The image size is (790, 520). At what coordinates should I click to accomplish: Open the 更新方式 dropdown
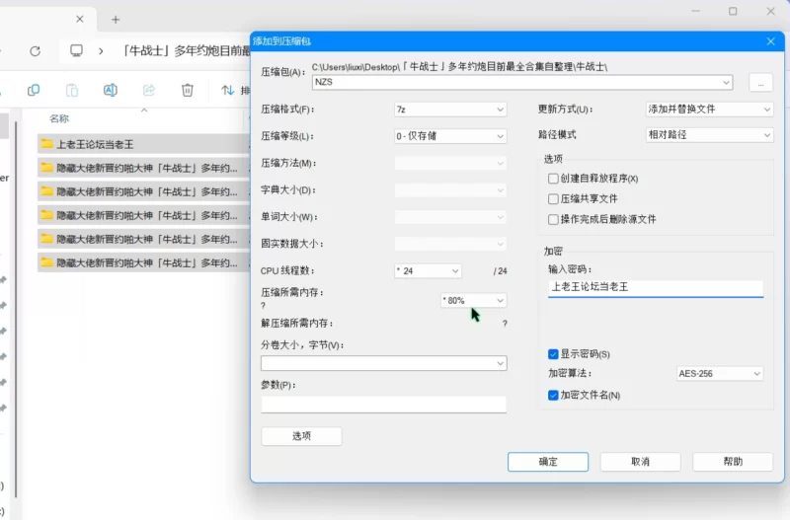click(709, 110)
